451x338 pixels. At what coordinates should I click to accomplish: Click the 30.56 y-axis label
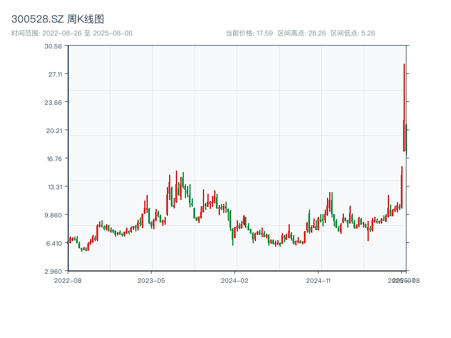pyautogui.click(x=53, y=46)
